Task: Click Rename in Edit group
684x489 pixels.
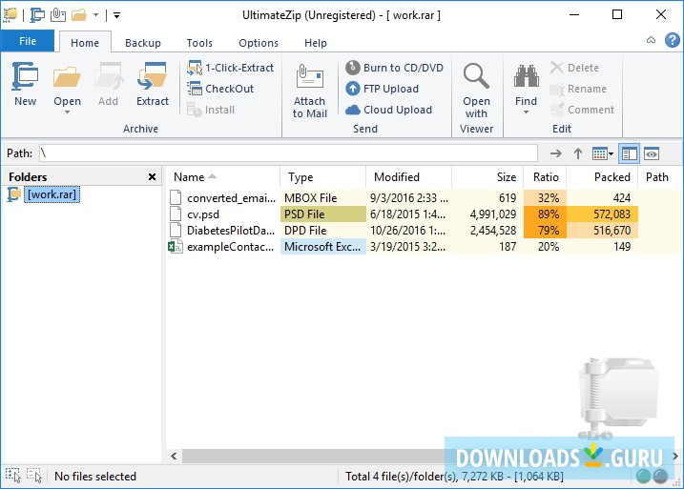Action: pyautogui.click(x=578, y=89)
